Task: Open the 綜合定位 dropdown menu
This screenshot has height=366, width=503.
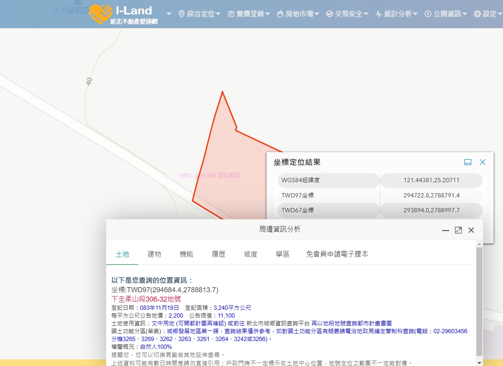Action: (199, 14)
